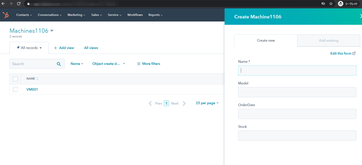The height and width of the screenshot is (165, 362).
Task: Click the NAME column header
Action: pyautogui.click(x=31, y=79)
